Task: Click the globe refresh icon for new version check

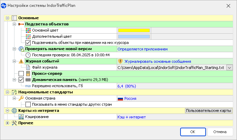Action: [x=21, y=49]
